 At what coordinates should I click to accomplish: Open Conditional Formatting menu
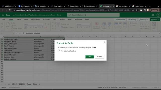[x=97, y=26]
